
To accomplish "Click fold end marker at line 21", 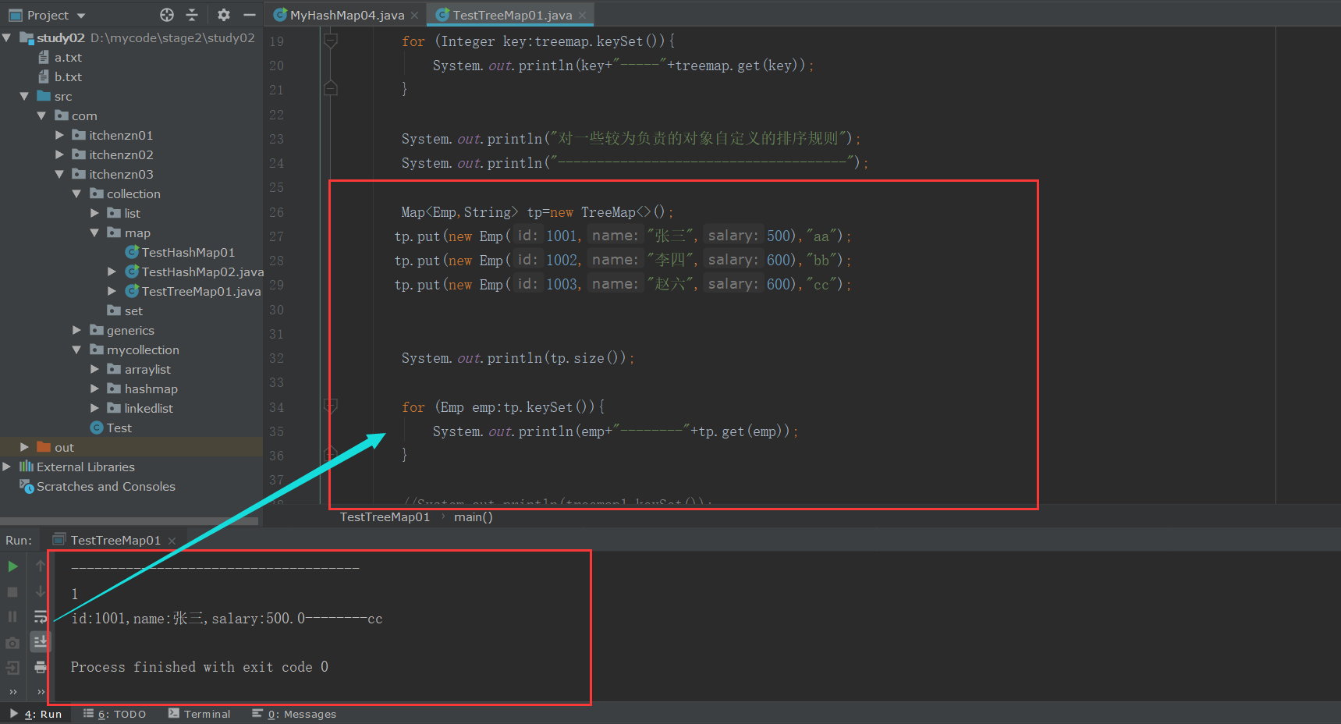I will click(x=331, y=88).
